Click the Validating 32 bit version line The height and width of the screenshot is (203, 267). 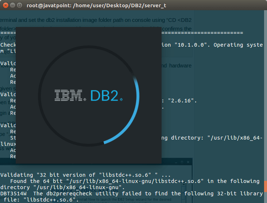pos(85,175)
